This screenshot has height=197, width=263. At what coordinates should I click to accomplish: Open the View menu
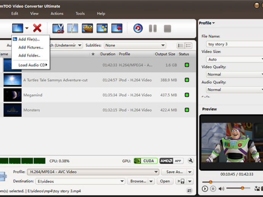pyautogui.click(x=34, y=14)
